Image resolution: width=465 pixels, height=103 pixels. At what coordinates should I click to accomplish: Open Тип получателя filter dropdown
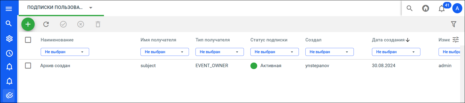coord(219,52)
